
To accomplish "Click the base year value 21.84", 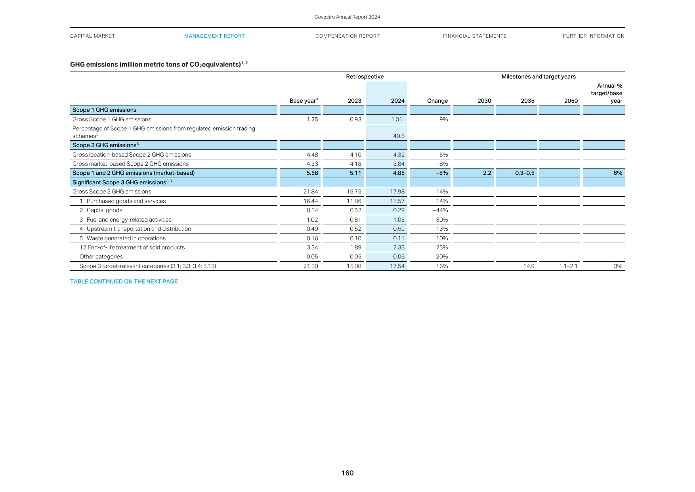I will pos(311,191).
